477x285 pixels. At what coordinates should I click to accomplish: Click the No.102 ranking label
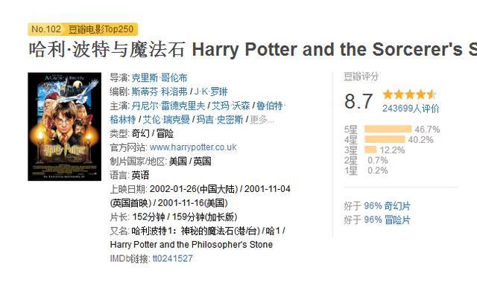(46, 29)
